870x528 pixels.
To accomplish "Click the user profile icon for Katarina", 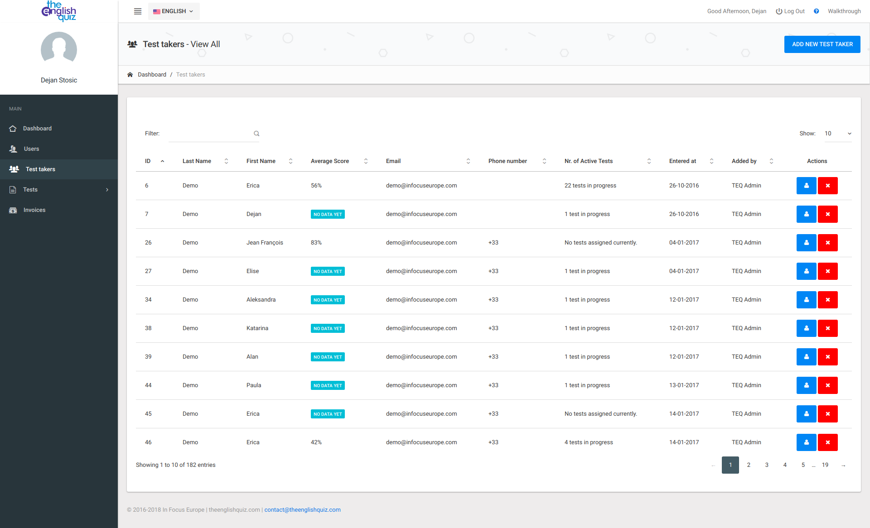I will (805, 328).
